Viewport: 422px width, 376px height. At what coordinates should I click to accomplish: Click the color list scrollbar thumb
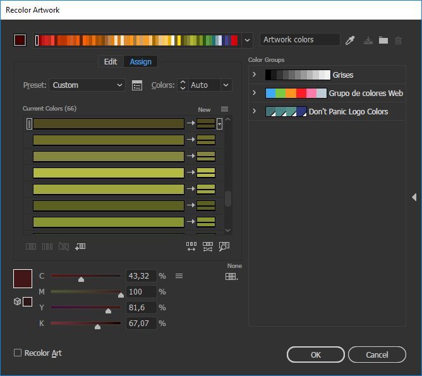[228, 198]
